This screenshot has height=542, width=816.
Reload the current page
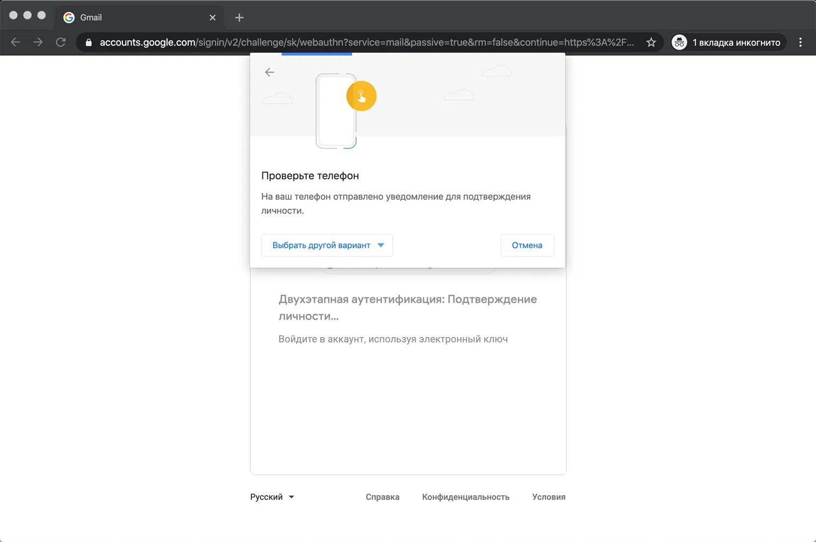point(61,42)
